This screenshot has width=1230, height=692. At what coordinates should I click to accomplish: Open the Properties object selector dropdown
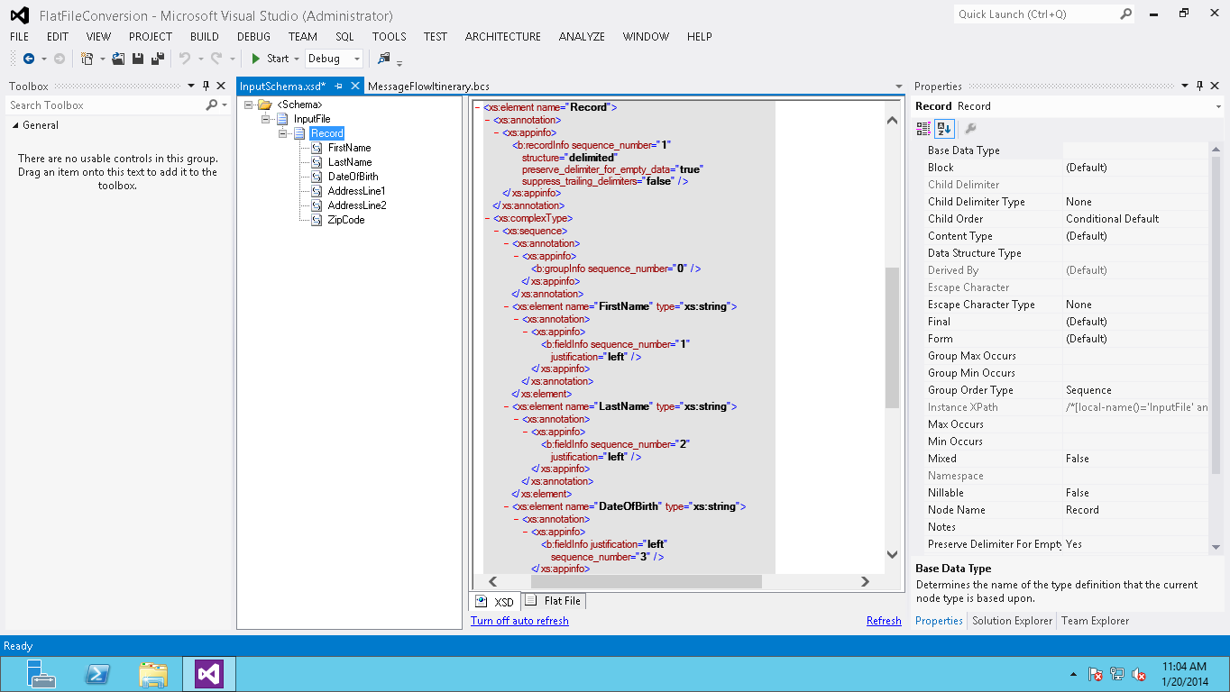1218,106
